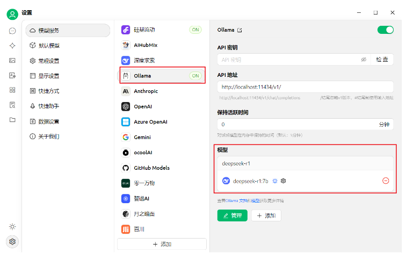Remove the deepseek-r1:7b model with red minus
Screen dimensions: 407x259
point(386,181)
